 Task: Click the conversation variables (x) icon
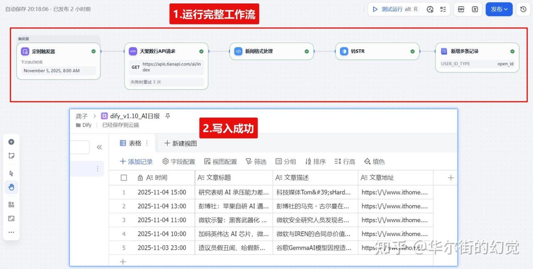tap(475, 9)
